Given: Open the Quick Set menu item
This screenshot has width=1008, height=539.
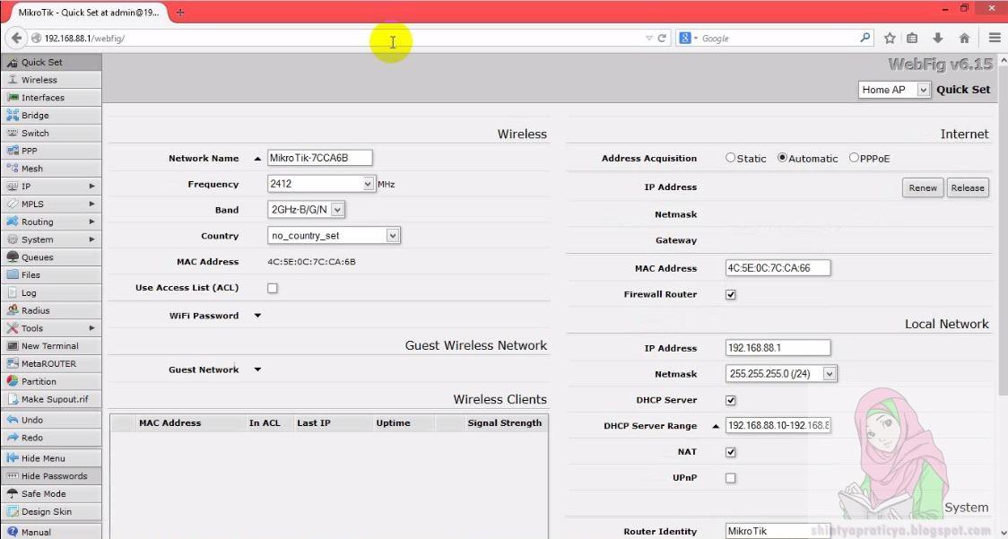Looking at the screenshot, I should tap(51, 63).
